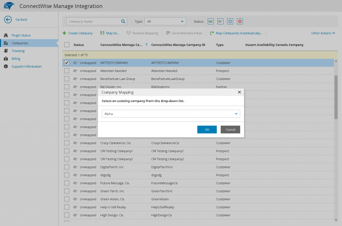This screenshot has width=342, height=226.
Task: Click the Plugin Status binoculars icon
Action: [x=6, y=35]
